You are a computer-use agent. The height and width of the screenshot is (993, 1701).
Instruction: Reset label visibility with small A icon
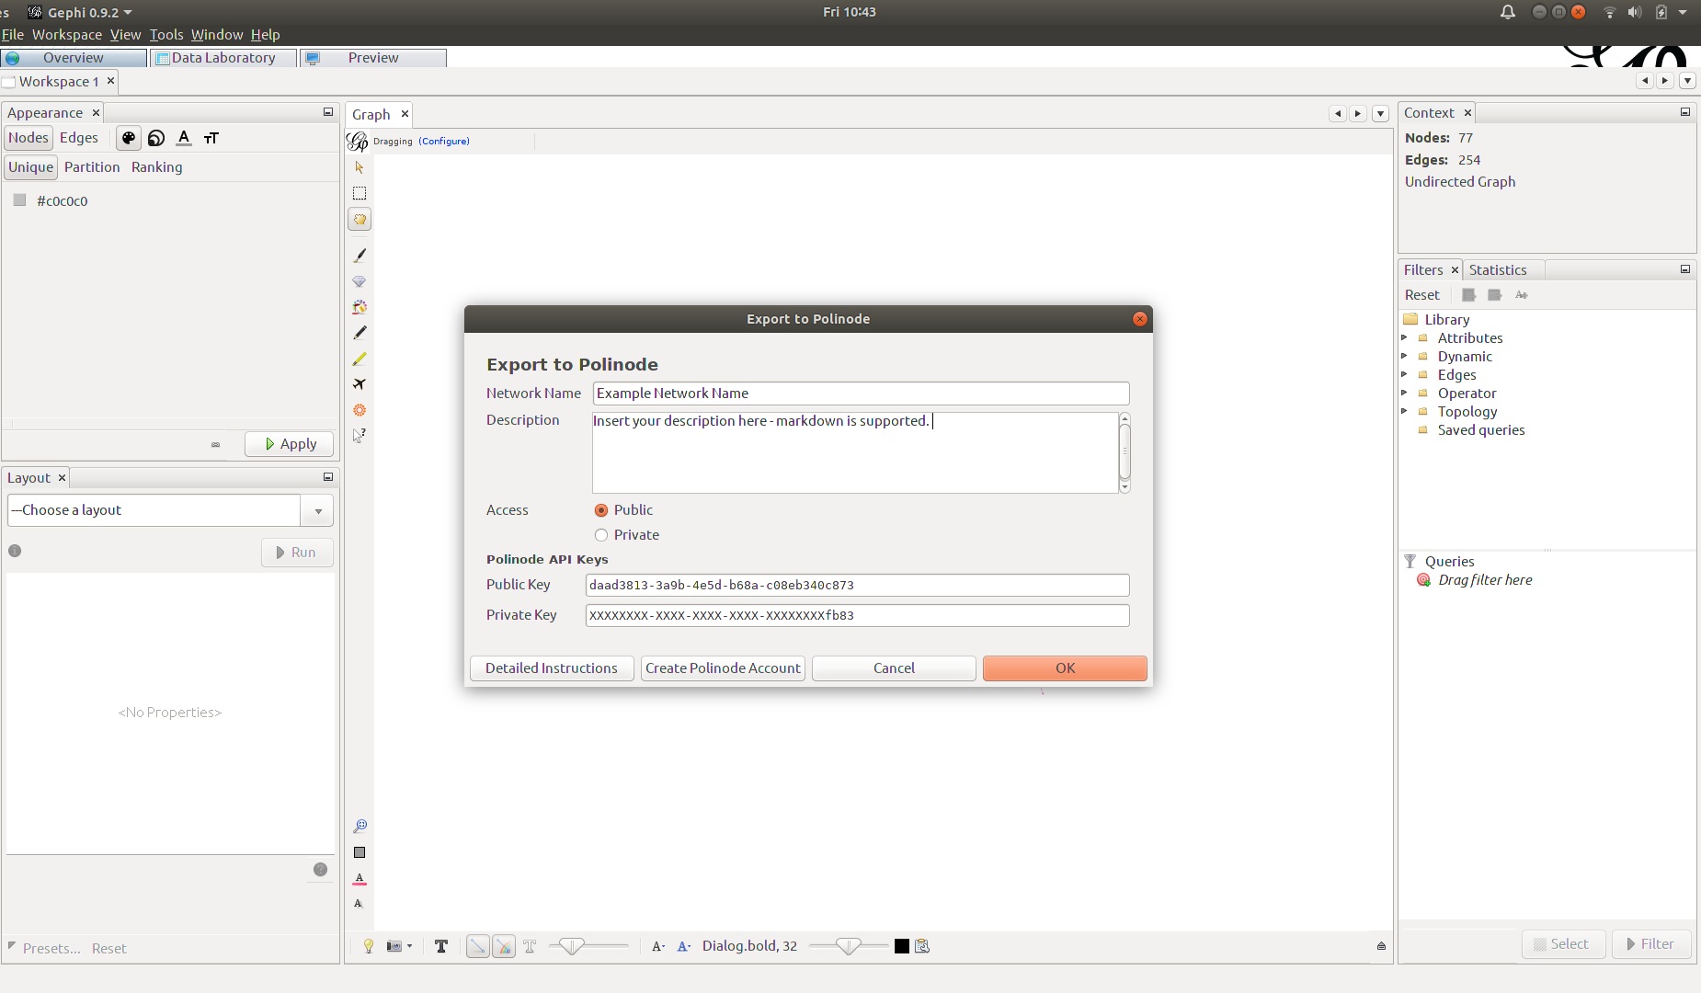(359, 904)
